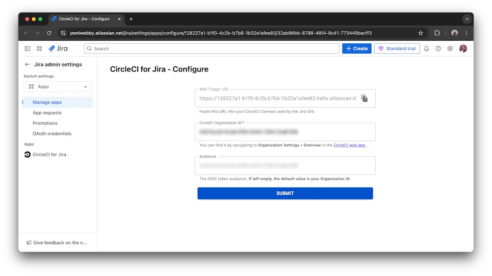Open Chrome three-dot menu
The image size is (492, 276).
pyautogui.click(x=466, y=33)
